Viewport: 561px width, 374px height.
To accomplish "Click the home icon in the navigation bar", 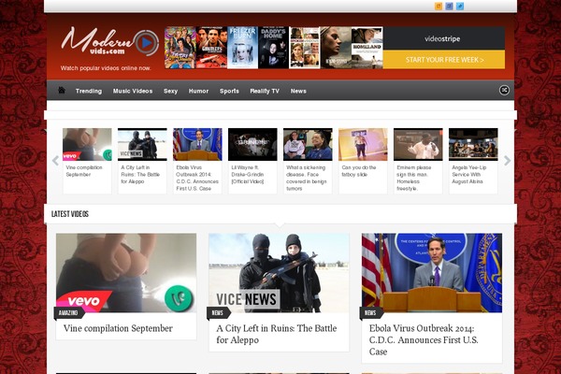I will [62, 90].
